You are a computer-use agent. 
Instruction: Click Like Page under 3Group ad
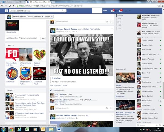click(x=120, y=96)
